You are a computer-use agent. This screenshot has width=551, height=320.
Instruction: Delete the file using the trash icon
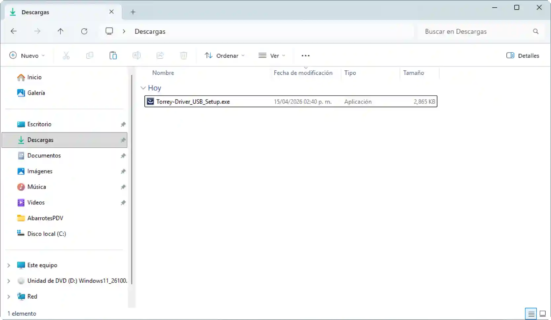click(x=184, y=55)
